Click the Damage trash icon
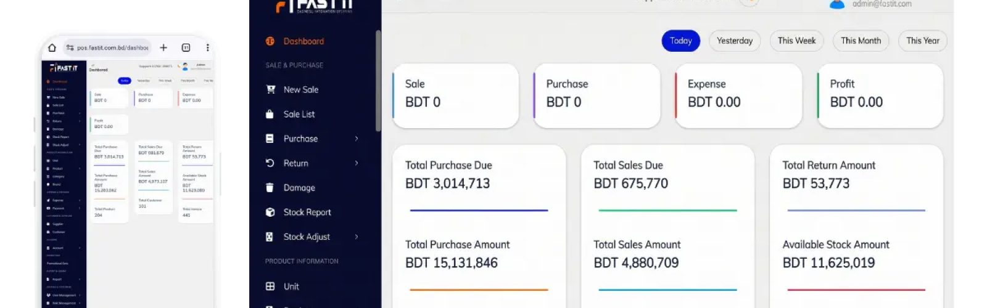The image size is (987, 308). point(270,188)
